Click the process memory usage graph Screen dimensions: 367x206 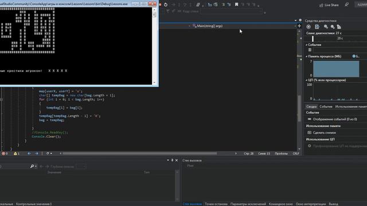(336, 69)
